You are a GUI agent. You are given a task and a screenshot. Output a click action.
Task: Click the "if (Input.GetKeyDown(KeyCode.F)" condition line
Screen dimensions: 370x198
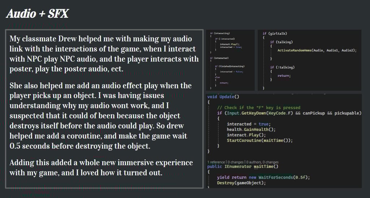click(x=289, y=113)
